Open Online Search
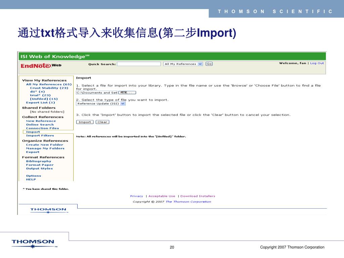This screenshot has width=344, height=258. point(40,125)
